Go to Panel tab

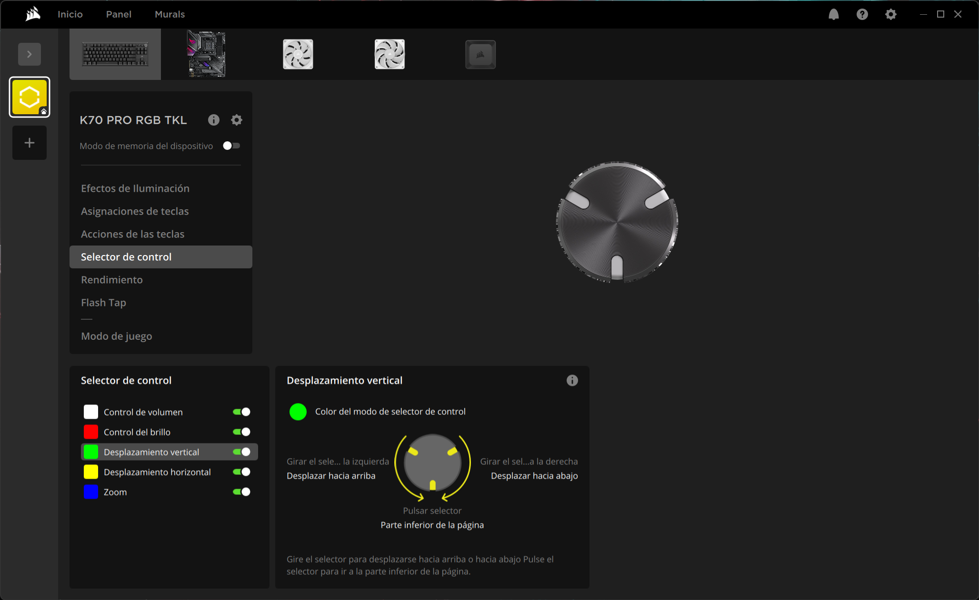[x=119, y=14]
